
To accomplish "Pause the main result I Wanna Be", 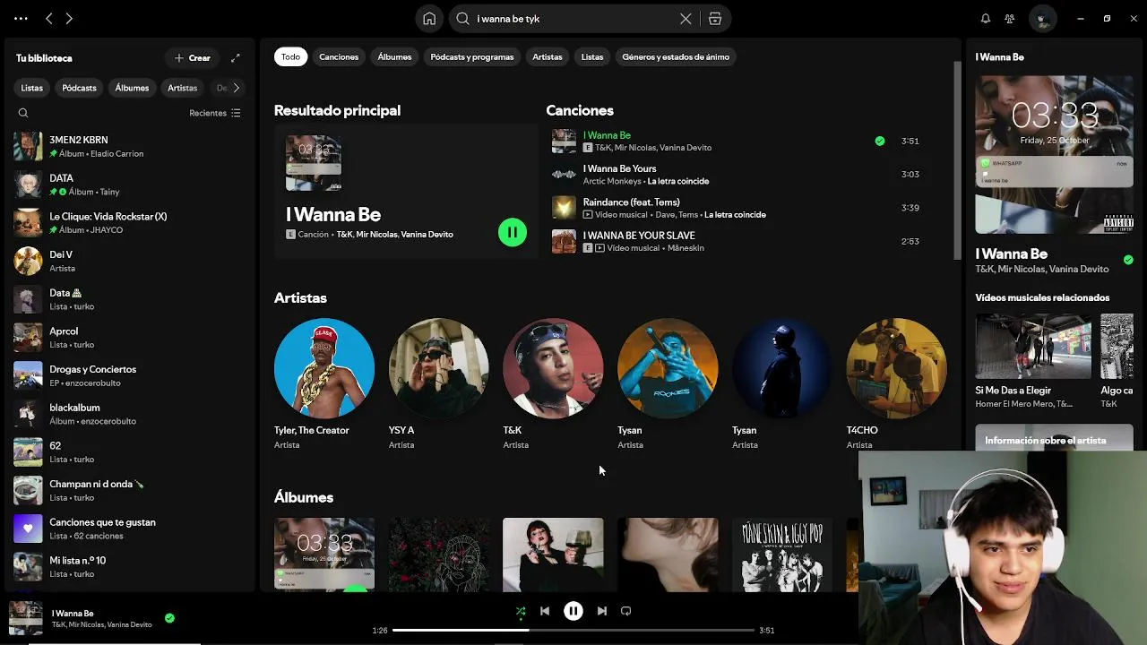I will coord(513,232).
